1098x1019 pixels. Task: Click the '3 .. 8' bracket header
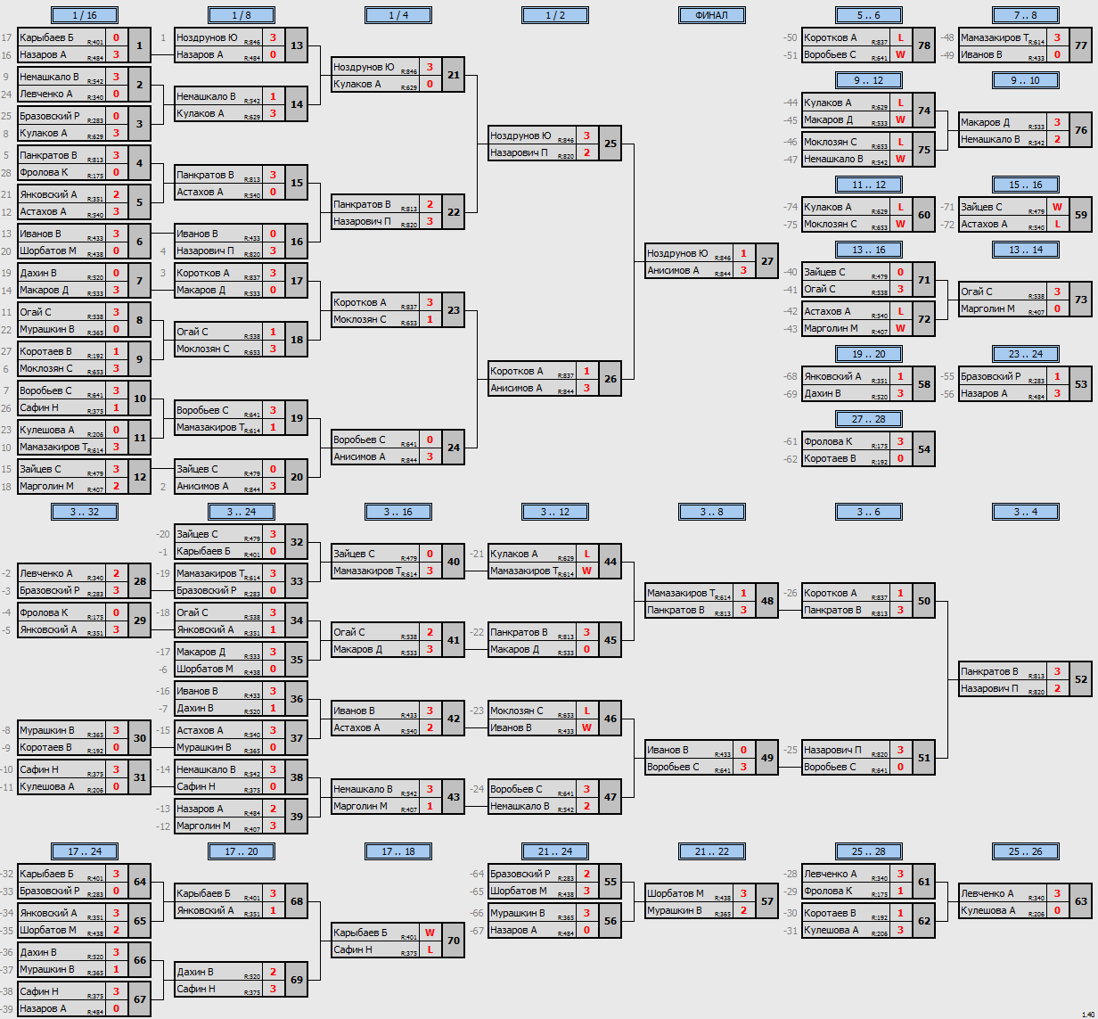712,512
